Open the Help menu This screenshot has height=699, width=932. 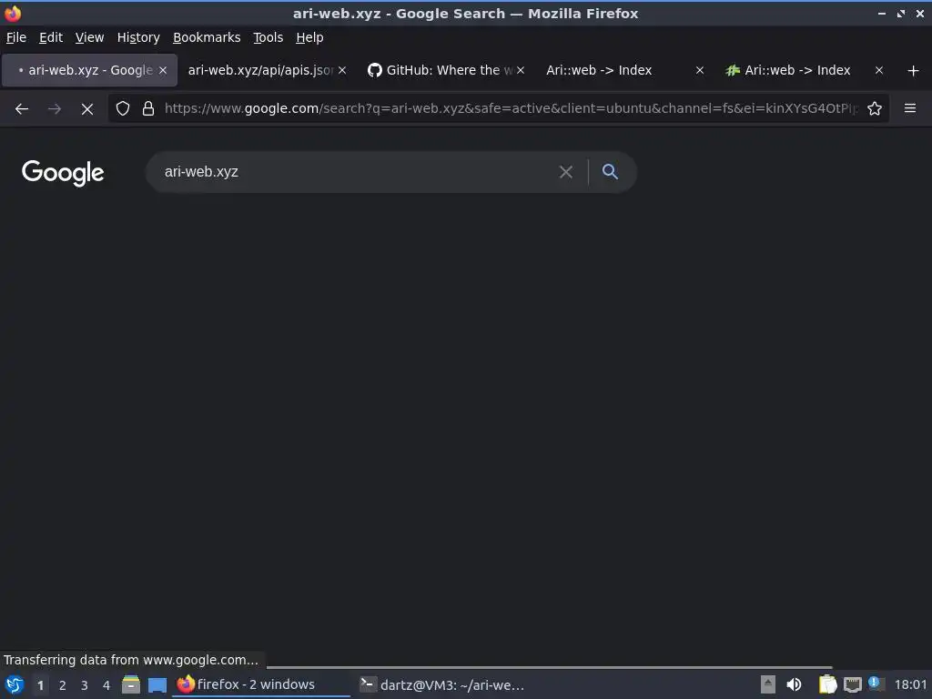click(309, 37)
